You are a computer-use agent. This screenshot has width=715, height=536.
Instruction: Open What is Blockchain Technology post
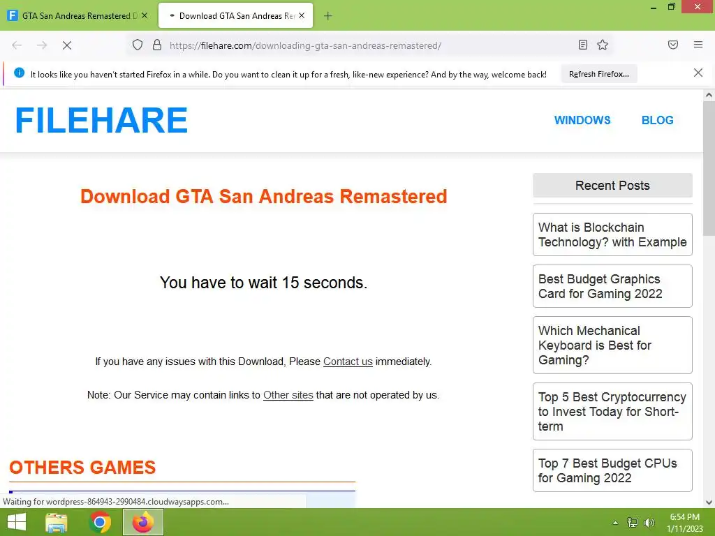(x=612, y=234)
